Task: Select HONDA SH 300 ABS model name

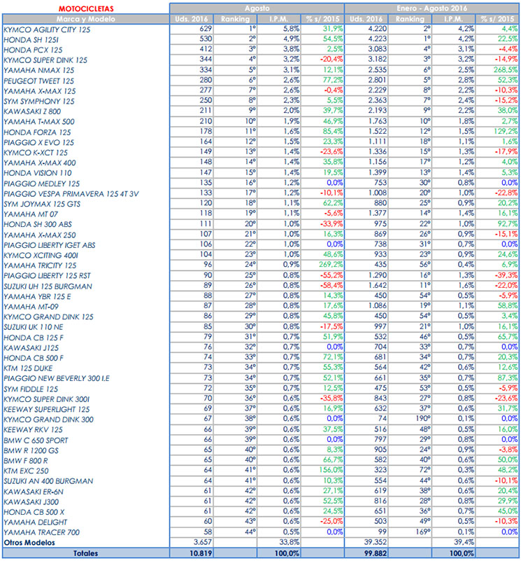Action: 38,224
